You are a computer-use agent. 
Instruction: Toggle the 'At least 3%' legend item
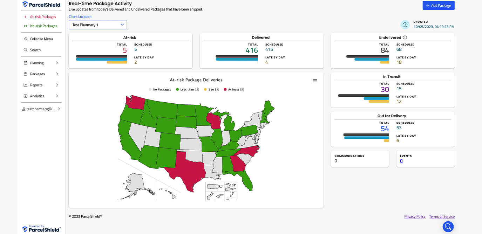pos(234,90)
